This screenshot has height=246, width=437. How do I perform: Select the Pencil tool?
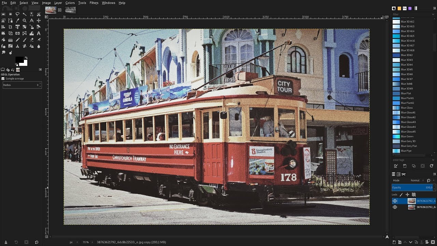tap(17, 40)
